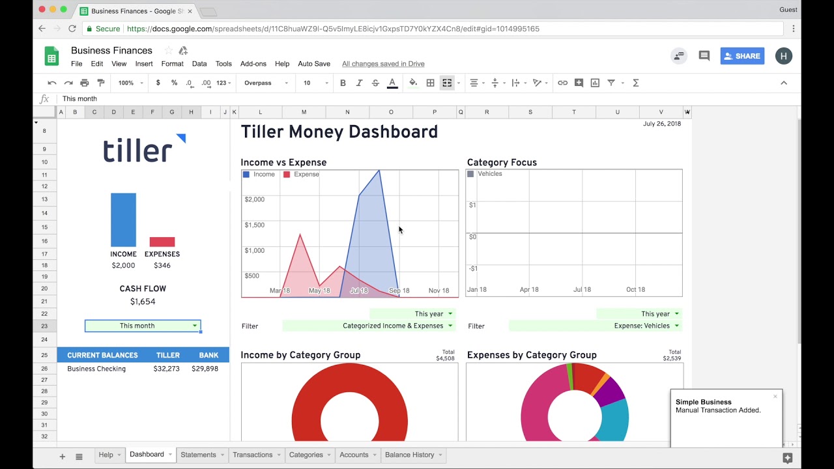Insert a comment from toolbar

click(x=579, y=83)
